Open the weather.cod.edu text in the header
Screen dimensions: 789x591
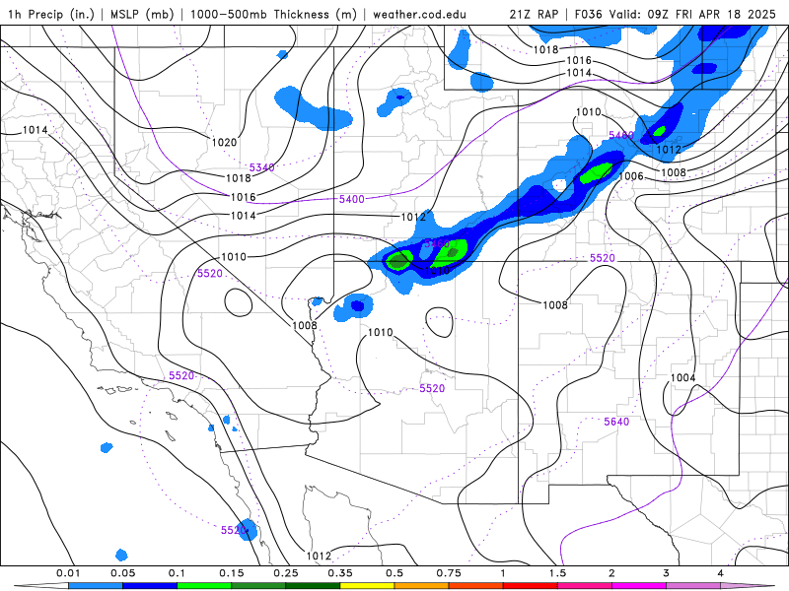pyautogui.click(x=419, y=14)
